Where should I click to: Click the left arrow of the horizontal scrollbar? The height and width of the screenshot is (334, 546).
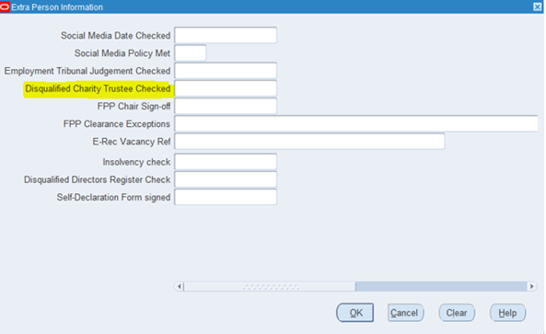click(x=179, y=286)
